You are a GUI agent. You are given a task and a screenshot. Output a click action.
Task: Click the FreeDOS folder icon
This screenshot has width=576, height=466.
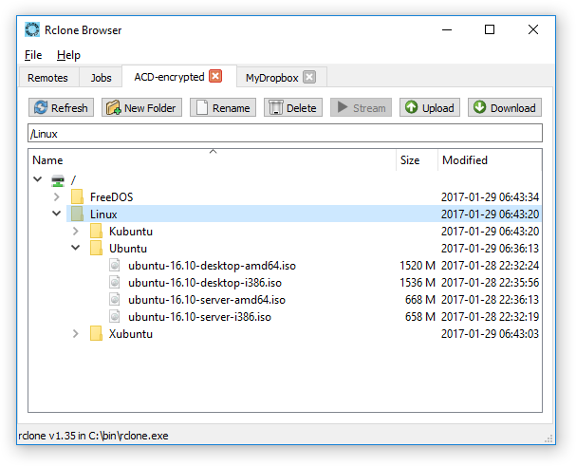77,196
